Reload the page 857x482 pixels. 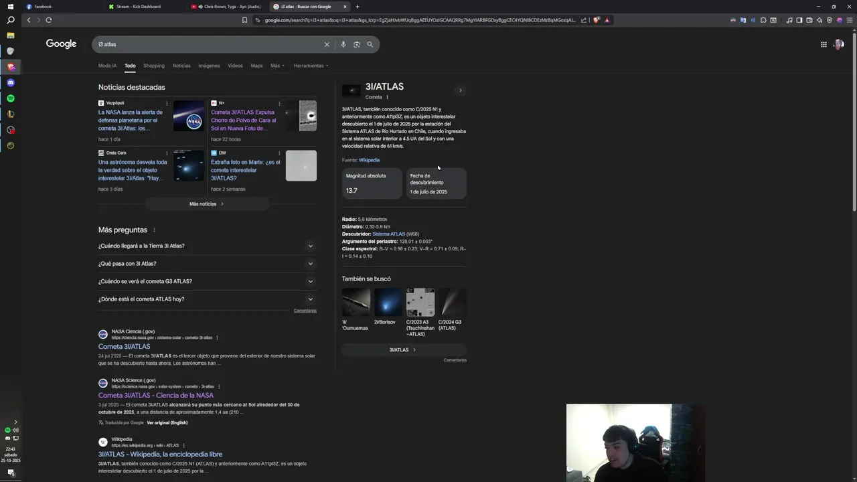(x=49, y=20)
